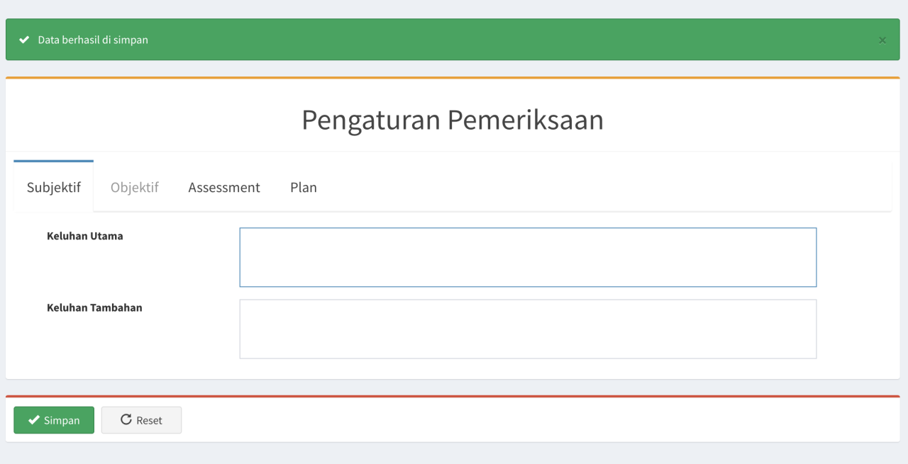Switch to the Objektif tab
Image resolution: width=908 pixels, height=464 pixels.
click(135, 188)
